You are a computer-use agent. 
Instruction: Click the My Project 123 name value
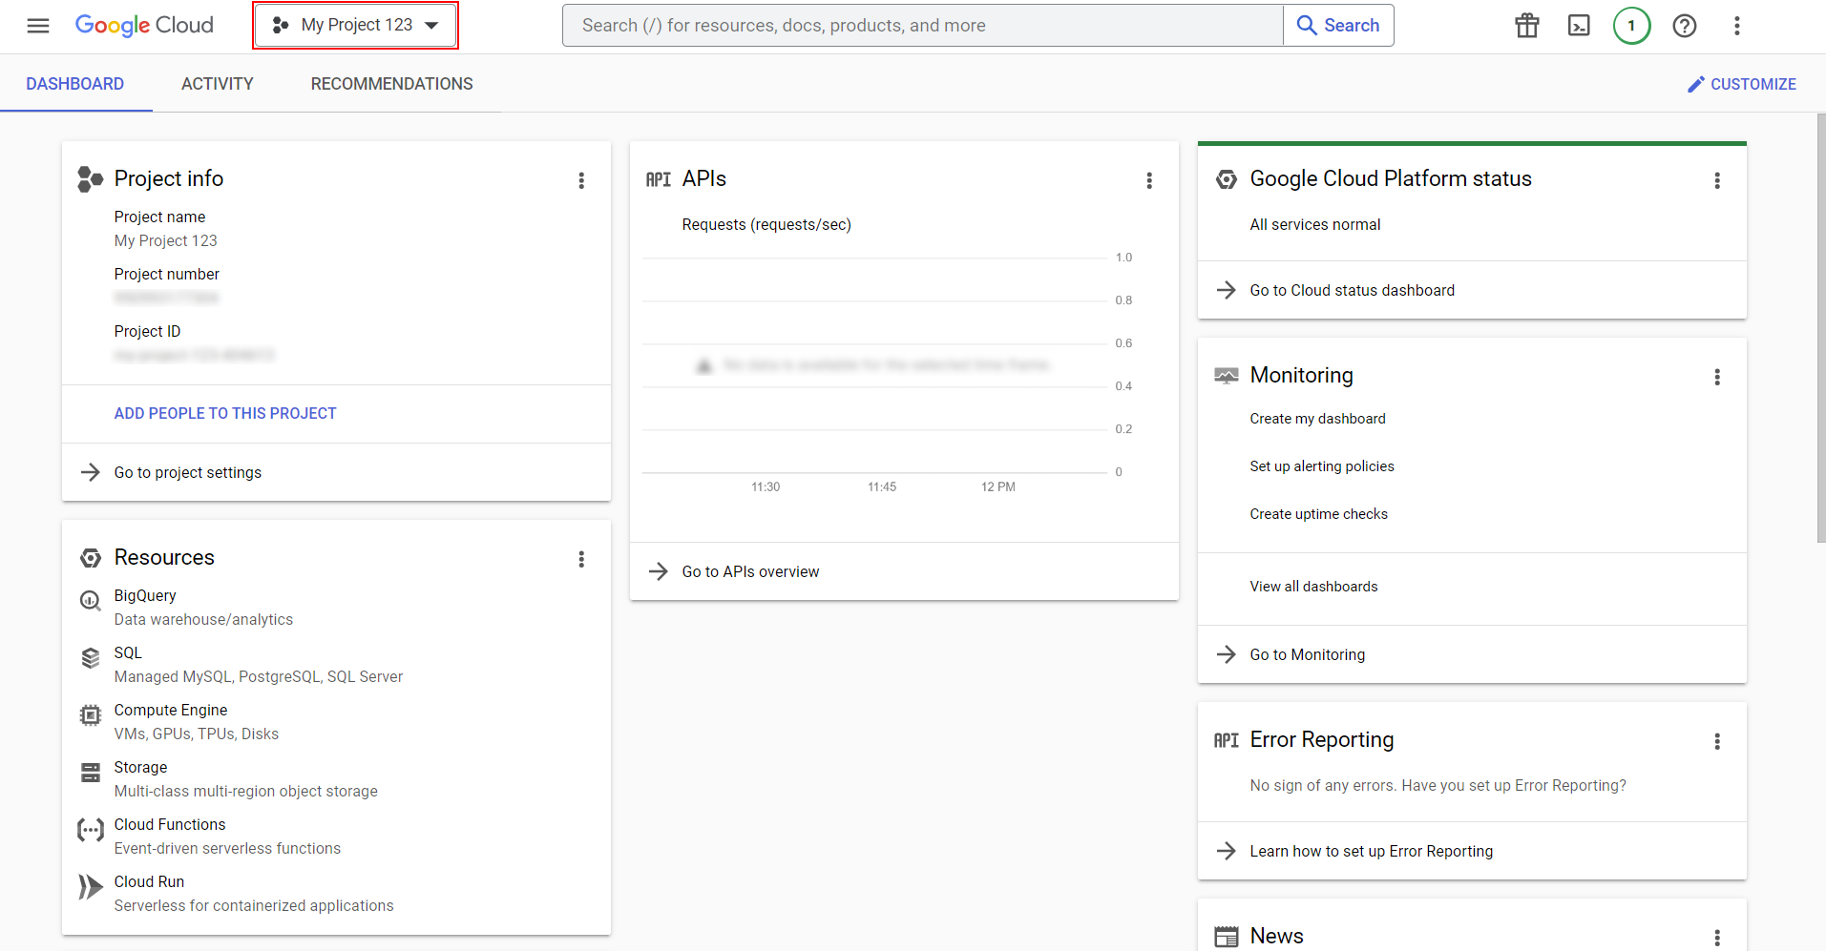[x=166, y=240]
